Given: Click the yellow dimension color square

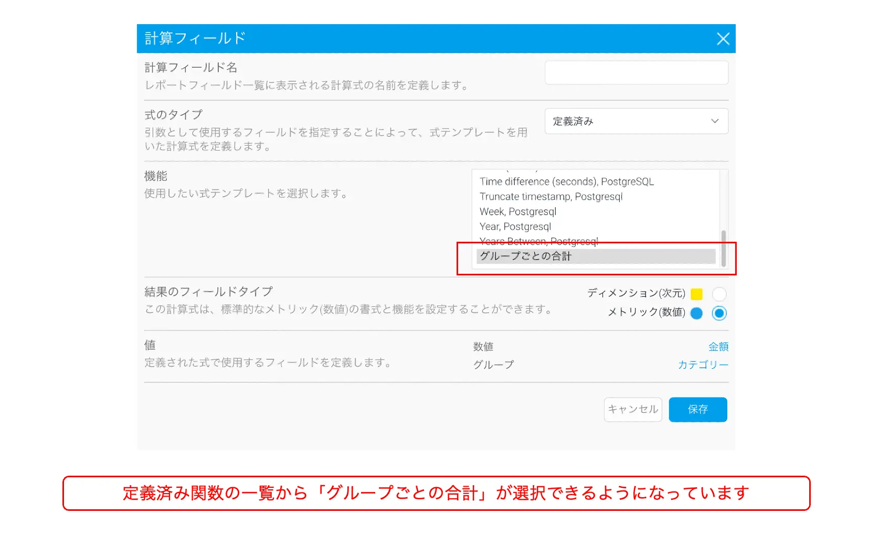Looking at the screenshot, I should 696,294.
